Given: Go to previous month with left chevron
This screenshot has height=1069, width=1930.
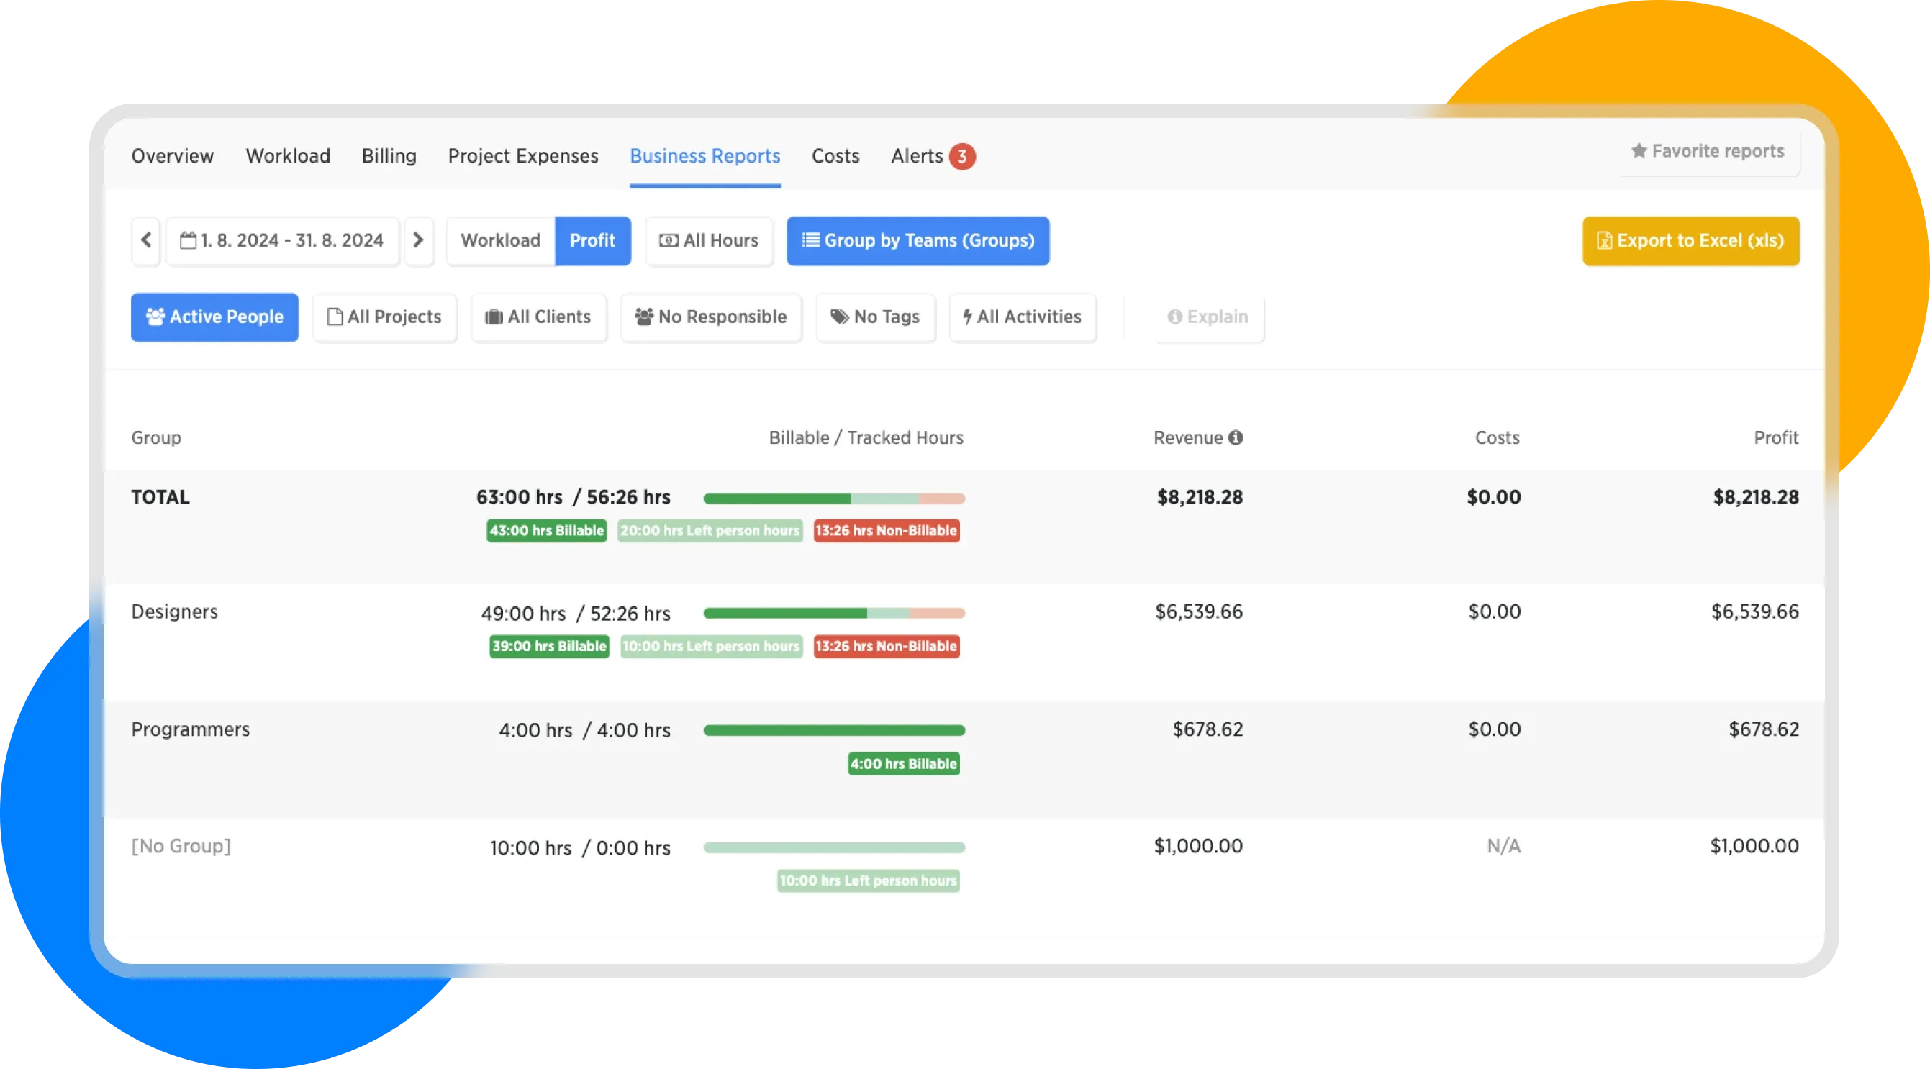Looking at the screenshot, I should pos(146,240).
